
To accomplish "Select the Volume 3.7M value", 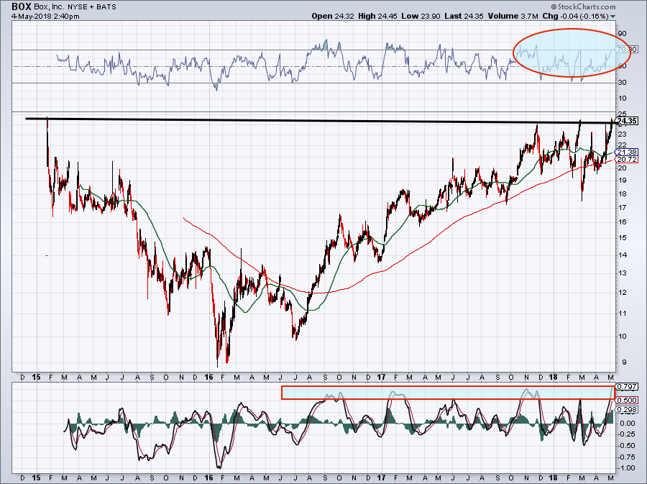I will click(513, 16).
